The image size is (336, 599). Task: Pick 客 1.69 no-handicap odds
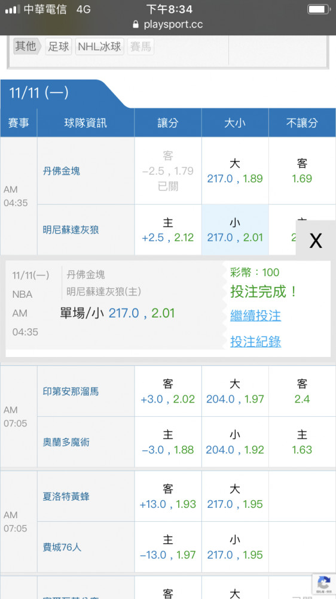pos(302,171)
